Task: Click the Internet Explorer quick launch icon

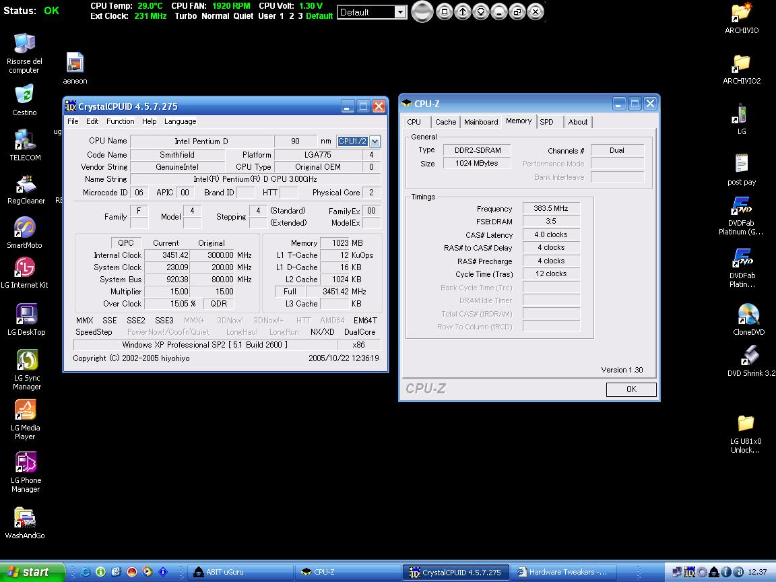Action: (85, 572)
